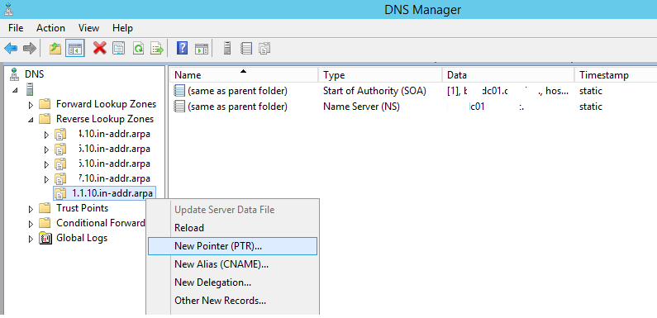Click the Start of Authority (SOA) type cell
The width and height of the screenshot is (657, 318).
374,91
